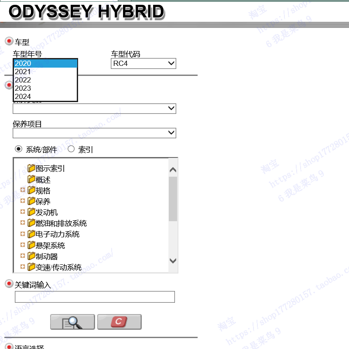Click the tree list scrollbar thumb
This screenshot has height=349, width=349.
tap(173, 199)
